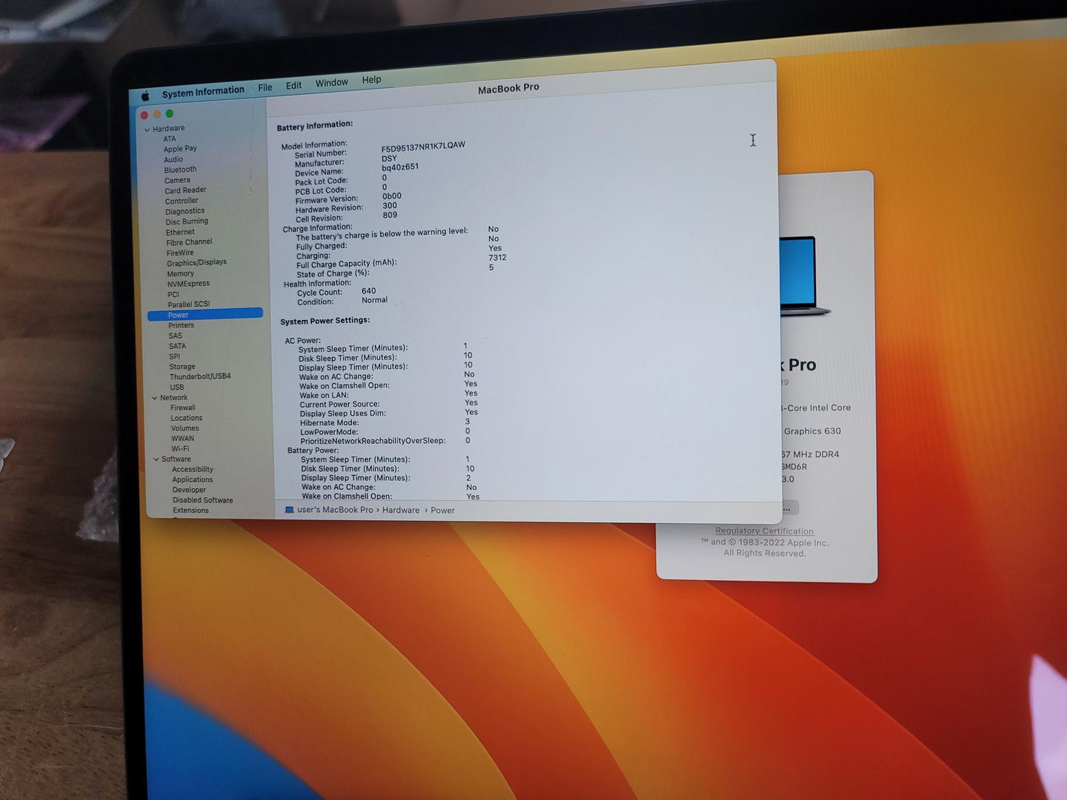Open Regulatory Certification link in About window
This screenshot has width=1067, height=800.
pyautogui.click(x=764, y=531)
